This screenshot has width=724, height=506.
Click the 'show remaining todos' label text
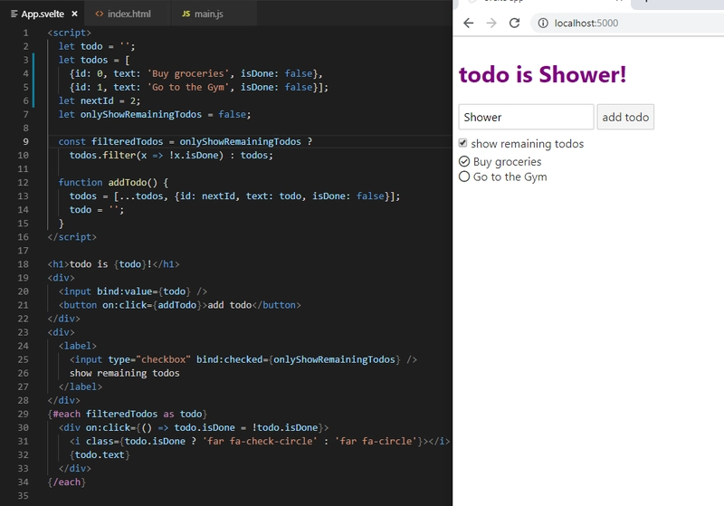[527, 144]
